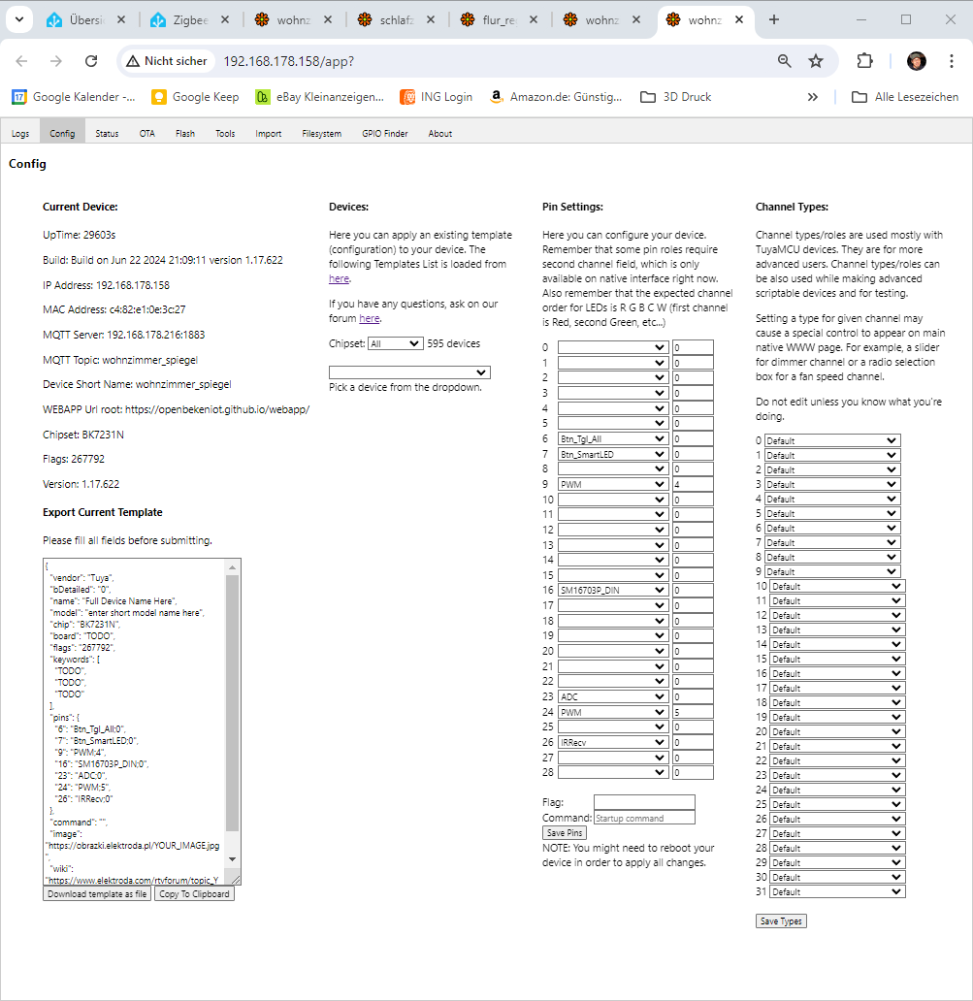Open the Logs tab

coord(20,134)
